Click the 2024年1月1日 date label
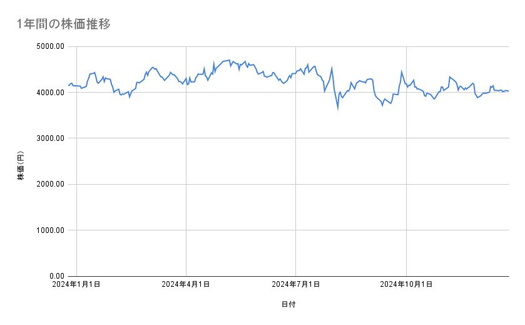525x325 pixels. [x=76, y=285]
